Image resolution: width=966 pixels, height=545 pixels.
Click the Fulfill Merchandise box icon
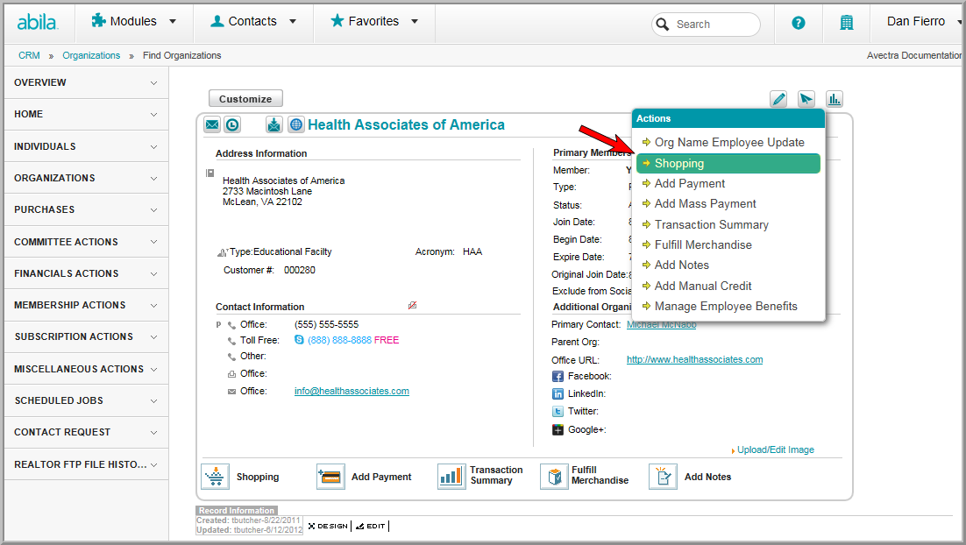554,477
